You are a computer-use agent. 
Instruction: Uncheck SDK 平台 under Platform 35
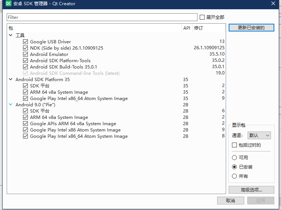26,86
